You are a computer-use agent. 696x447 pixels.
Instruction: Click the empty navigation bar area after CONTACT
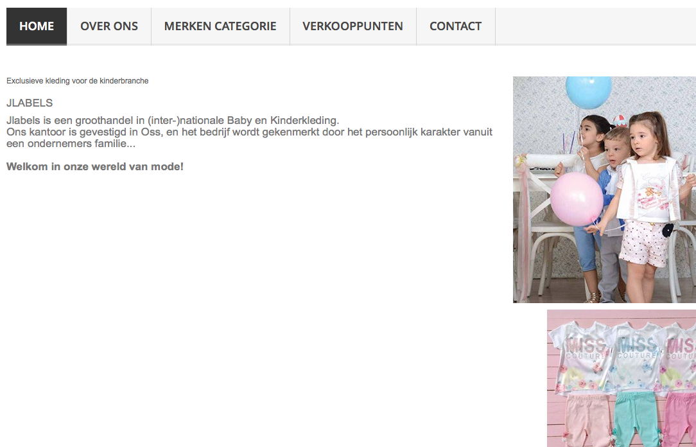click(x=596, y=26)
